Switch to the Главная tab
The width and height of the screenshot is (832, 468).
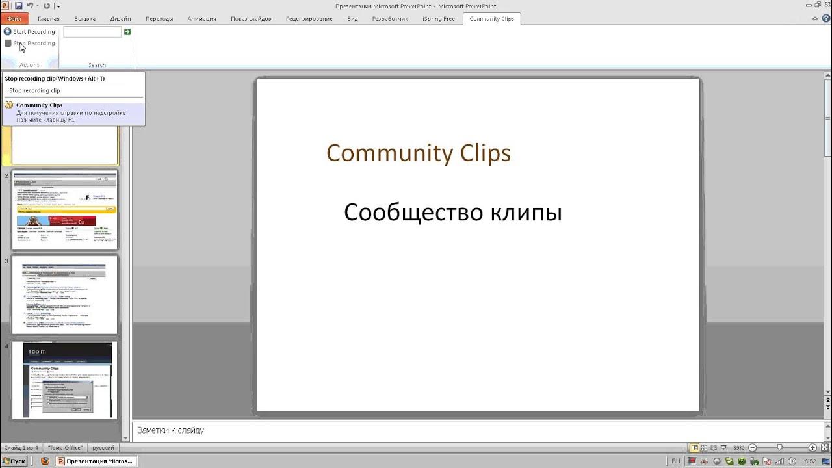tap(49, 19)
